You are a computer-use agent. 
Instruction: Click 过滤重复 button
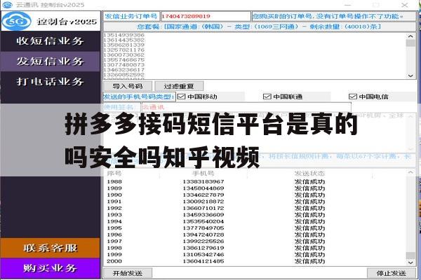click(x=179, y=86)
